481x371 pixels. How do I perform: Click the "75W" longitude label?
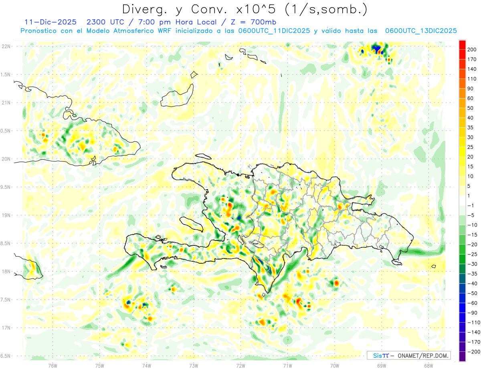(x=99, y=365)
